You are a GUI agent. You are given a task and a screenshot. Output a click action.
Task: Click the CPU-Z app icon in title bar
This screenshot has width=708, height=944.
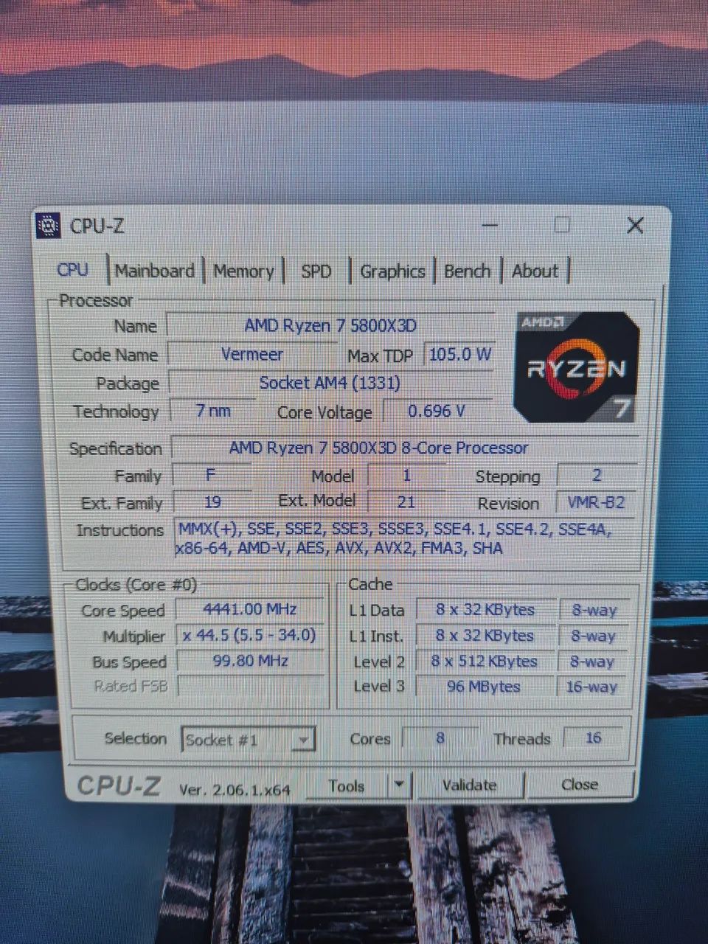pyautogui.click(x=48, y=226)
